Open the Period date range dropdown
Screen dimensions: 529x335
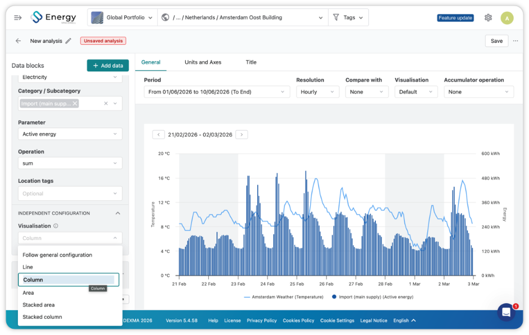coord(217,91)
